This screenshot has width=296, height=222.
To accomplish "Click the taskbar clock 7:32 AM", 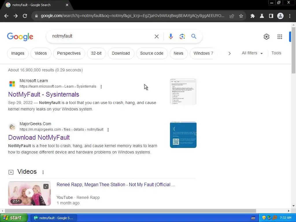I will [x=285, y=218].
